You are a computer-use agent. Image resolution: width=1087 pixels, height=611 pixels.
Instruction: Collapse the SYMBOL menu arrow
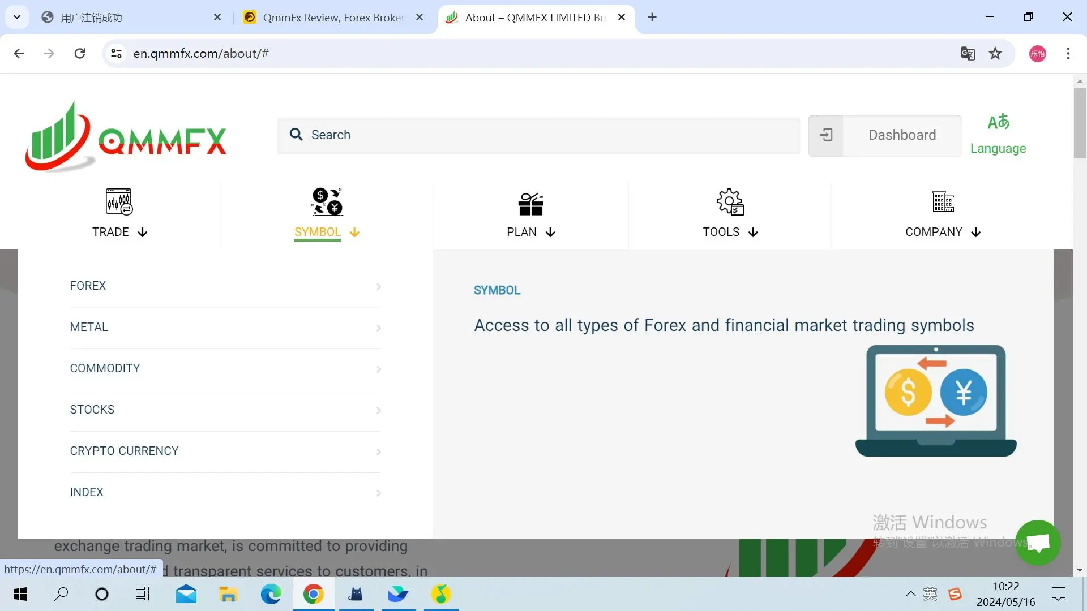[x=355, y=233]
